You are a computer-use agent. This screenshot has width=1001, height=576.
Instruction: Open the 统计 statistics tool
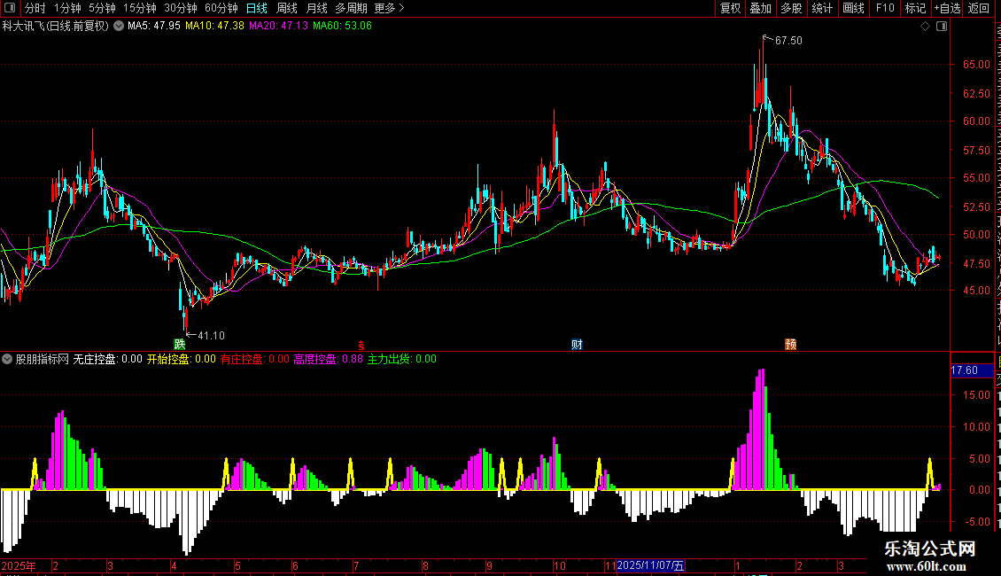pyautogui.click(x=821, y=8)
